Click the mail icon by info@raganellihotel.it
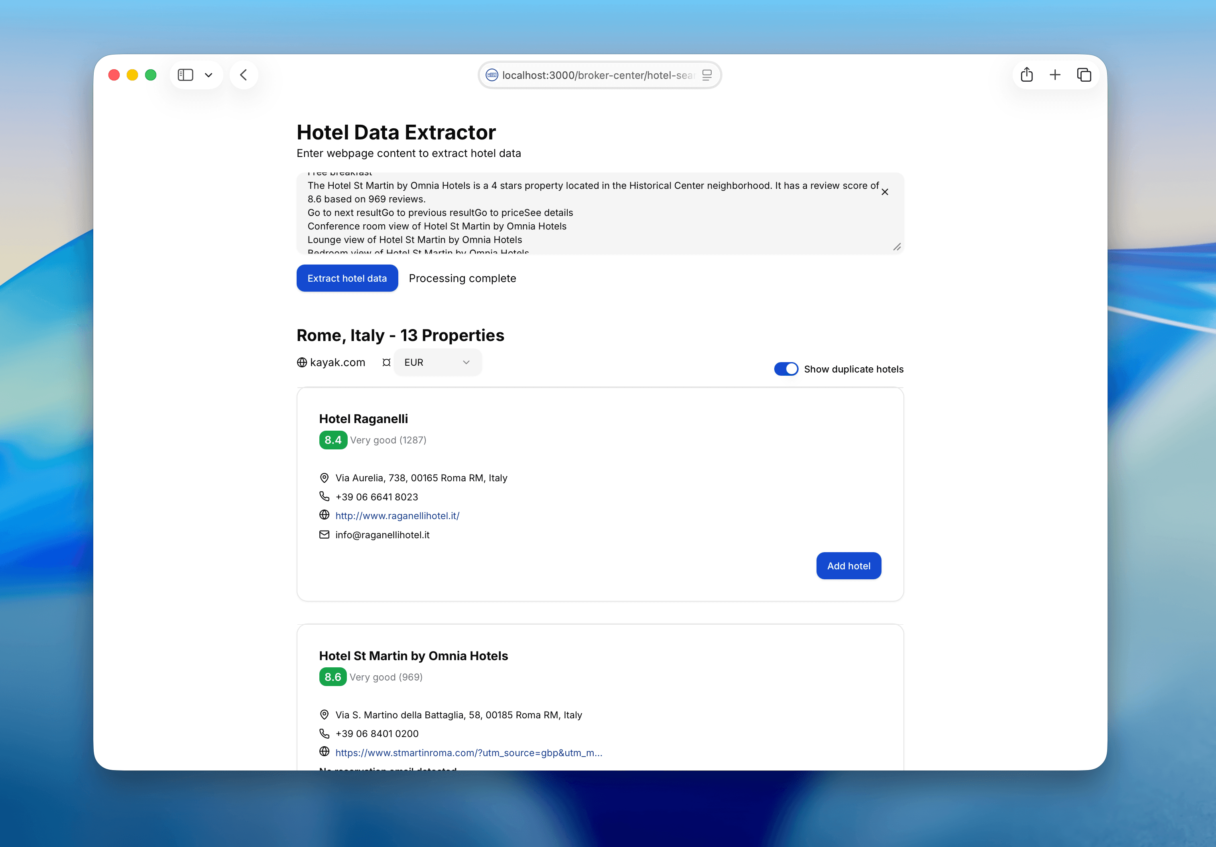This screenshot has width=1216, height=847. (x=324, y=535)
